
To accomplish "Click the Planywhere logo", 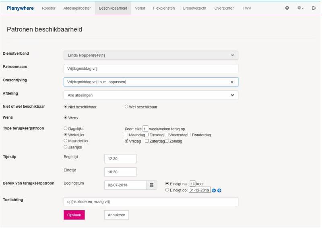I will (20, 8).
